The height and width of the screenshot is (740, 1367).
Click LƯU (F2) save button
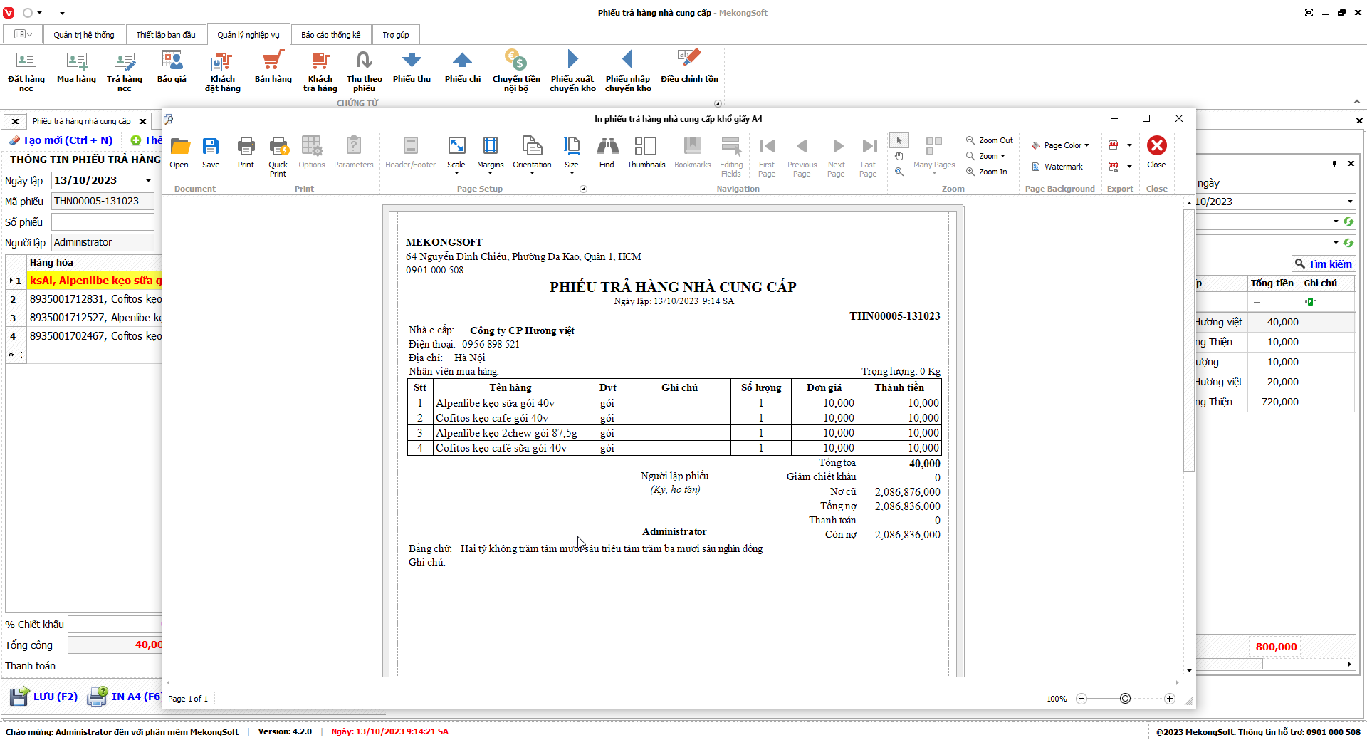[44, 696]
